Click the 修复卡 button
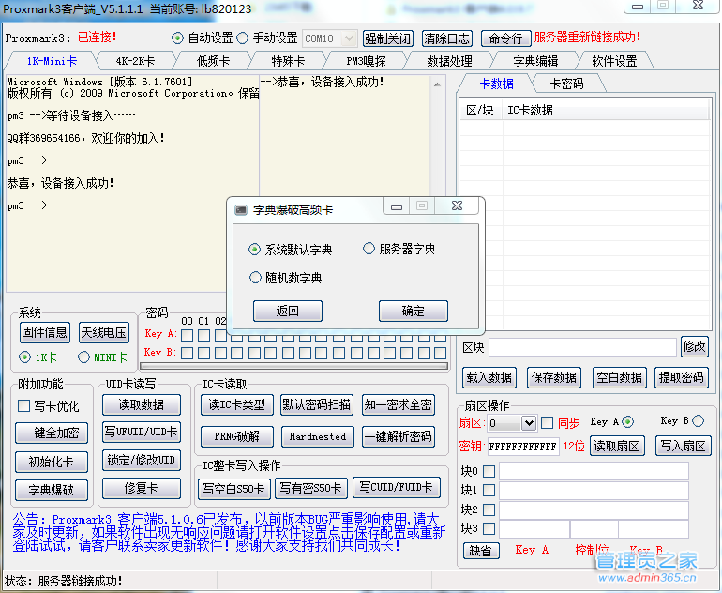 (142, 489)
